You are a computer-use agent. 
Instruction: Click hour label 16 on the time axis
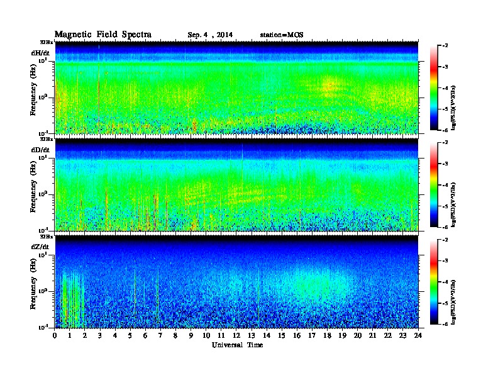click(x=297, y=336)
